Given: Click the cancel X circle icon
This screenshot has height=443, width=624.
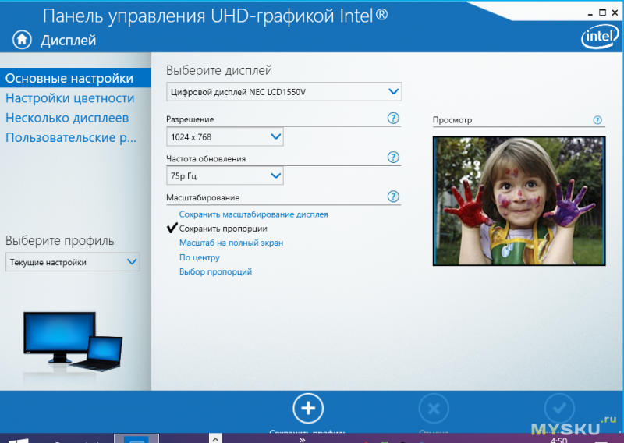Looking at the screenshot, I should coord(434,408).
